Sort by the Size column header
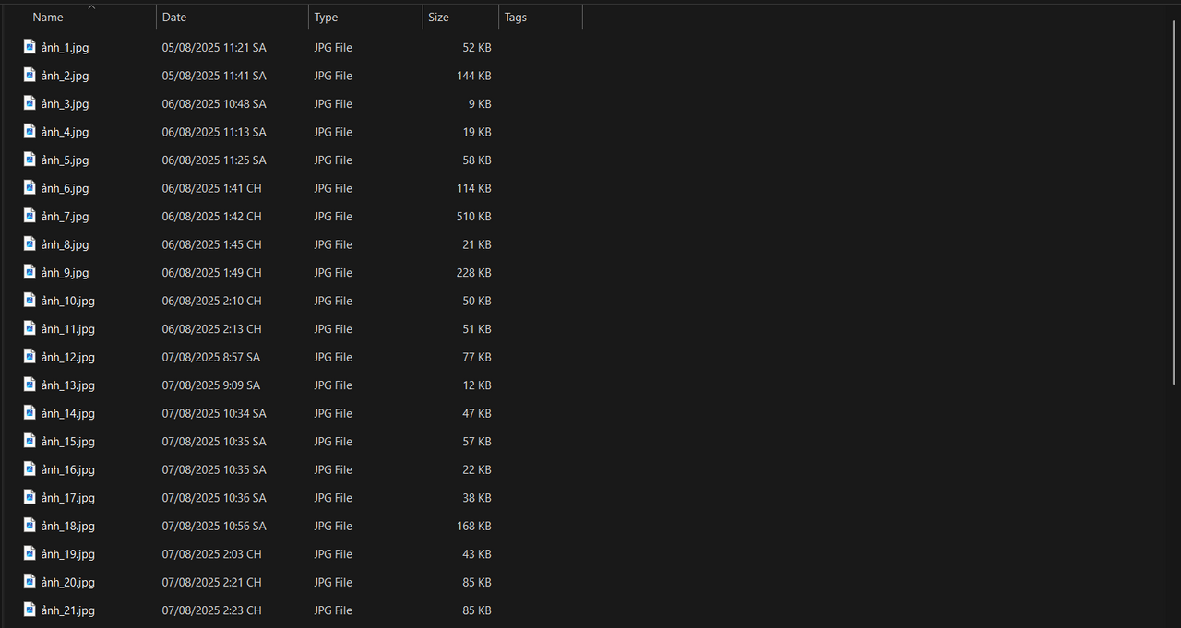Image resolution: width=1181 pixels, height=628 pixels. [438, 18]
